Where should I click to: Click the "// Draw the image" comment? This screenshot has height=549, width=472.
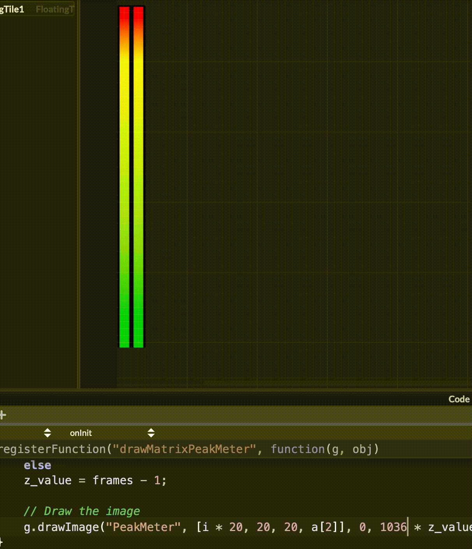point(81,511)
